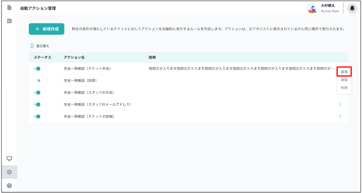Image resolution: width=362 pixels, height=193 pixels.
Task: Click the 大村健太 user name
Action: (328, 6)
